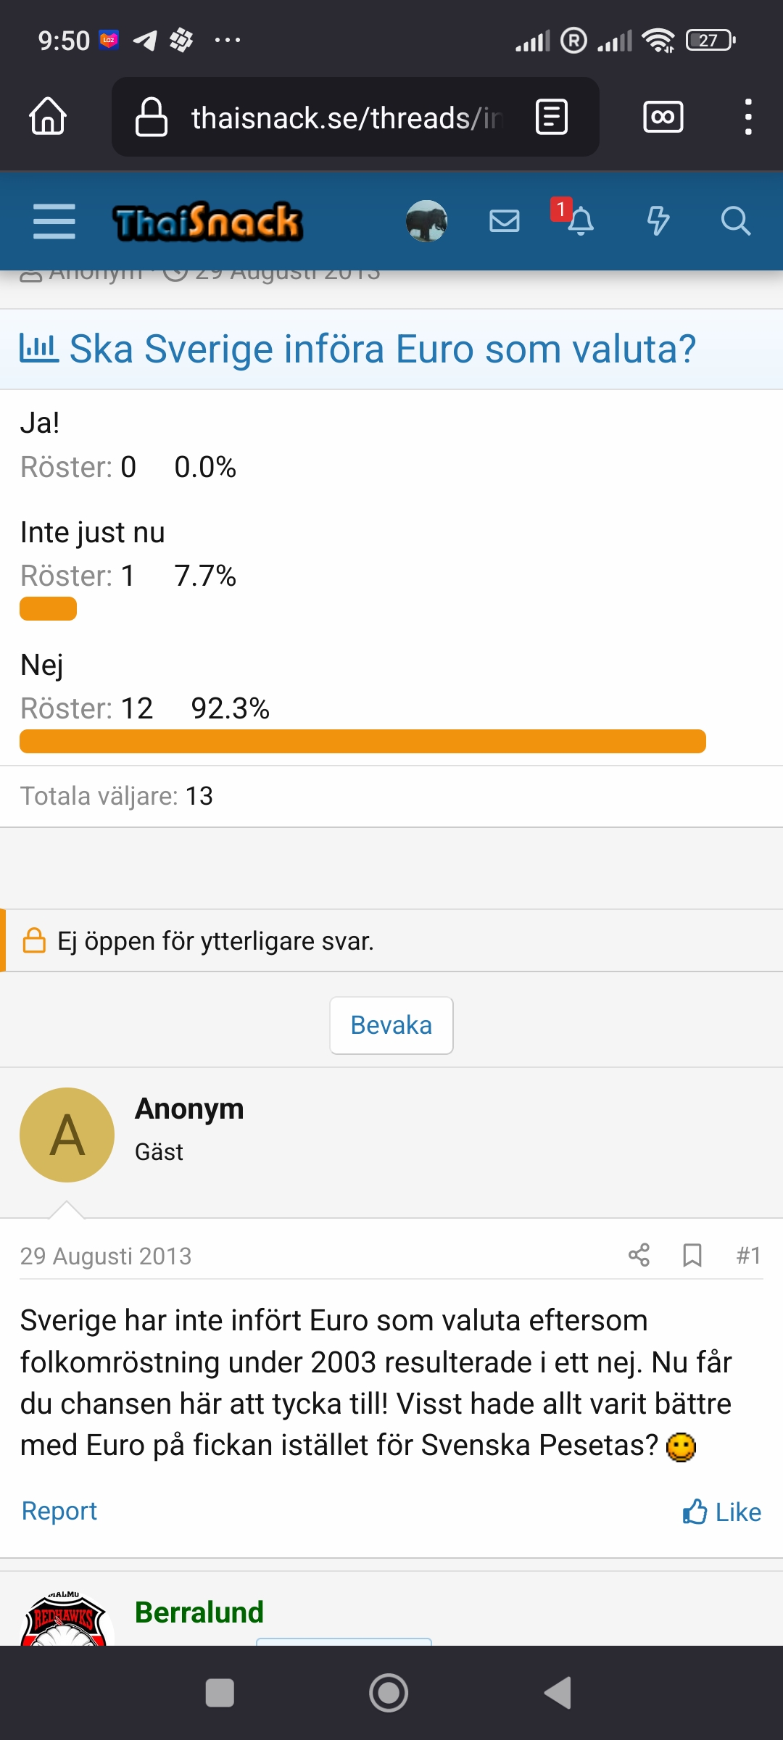Open the inbox envelope icon

[x=505, y=221]
